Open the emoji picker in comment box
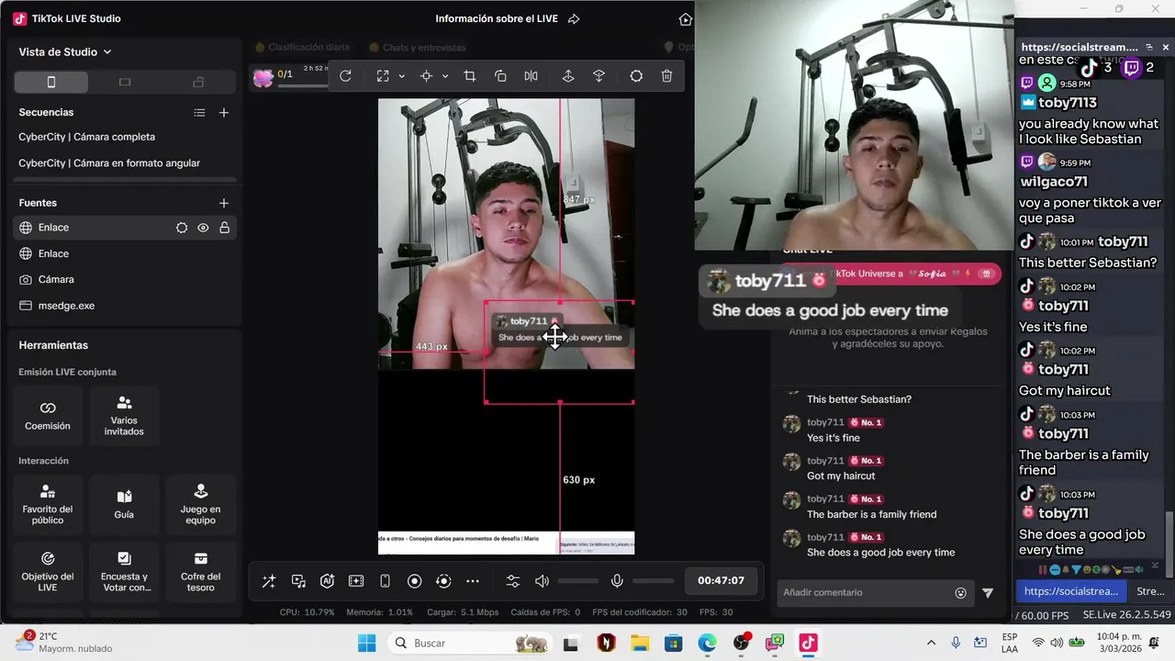 960,593
